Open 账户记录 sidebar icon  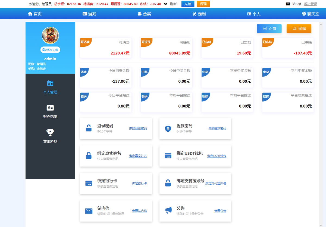tap(50, 108)
